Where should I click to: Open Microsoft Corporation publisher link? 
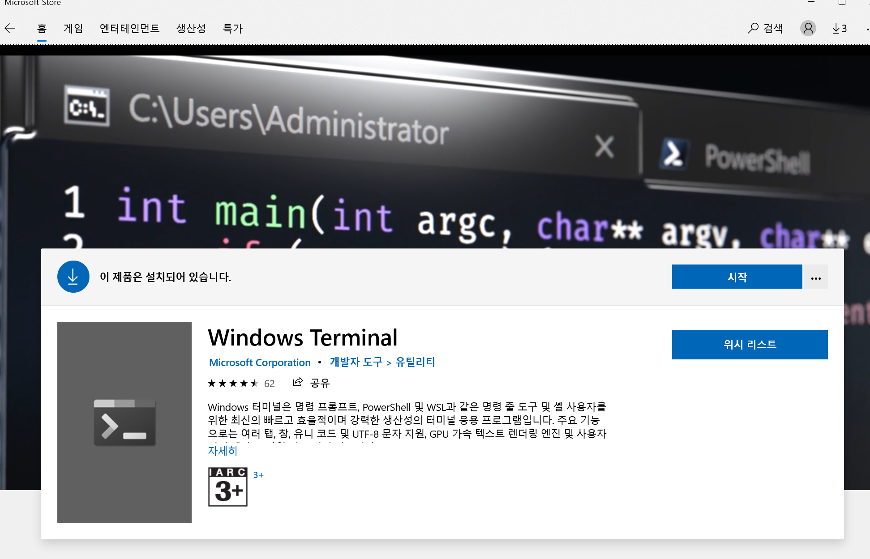coord(260,363)
